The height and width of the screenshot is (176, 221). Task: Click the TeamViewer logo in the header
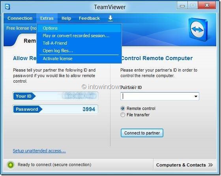[198, 30]
